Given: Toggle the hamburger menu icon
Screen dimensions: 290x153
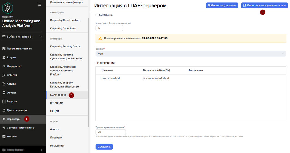Looking at the screenshot, I should tap(40, 5).
